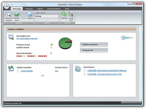Click document icon beside UpdateStar 3 Premium news

[x=85, y=71]
